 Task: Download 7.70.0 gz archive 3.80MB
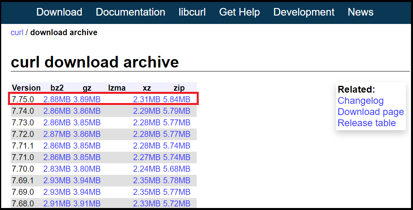pos(87,169)
